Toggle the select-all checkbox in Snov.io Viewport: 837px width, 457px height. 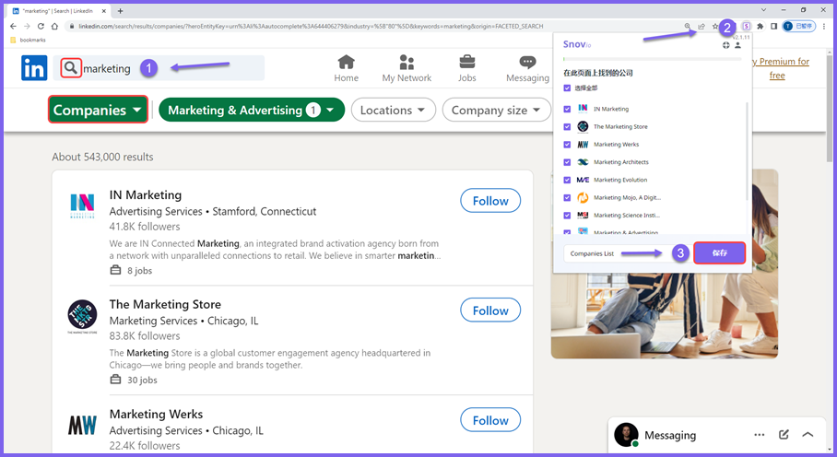click(567, 88)
